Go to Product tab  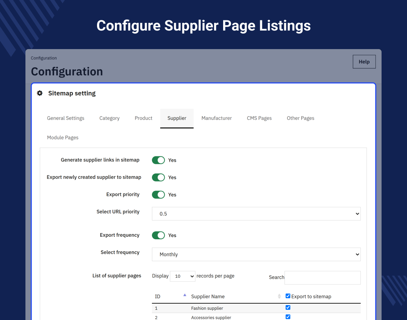pyautogui.click(x=144, y=118)
